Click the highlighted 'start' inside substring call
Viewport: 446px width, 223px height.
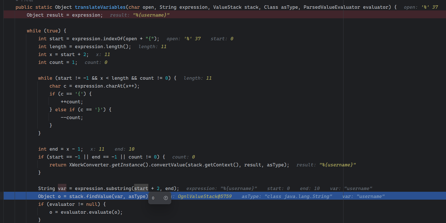tap(141, 188)
